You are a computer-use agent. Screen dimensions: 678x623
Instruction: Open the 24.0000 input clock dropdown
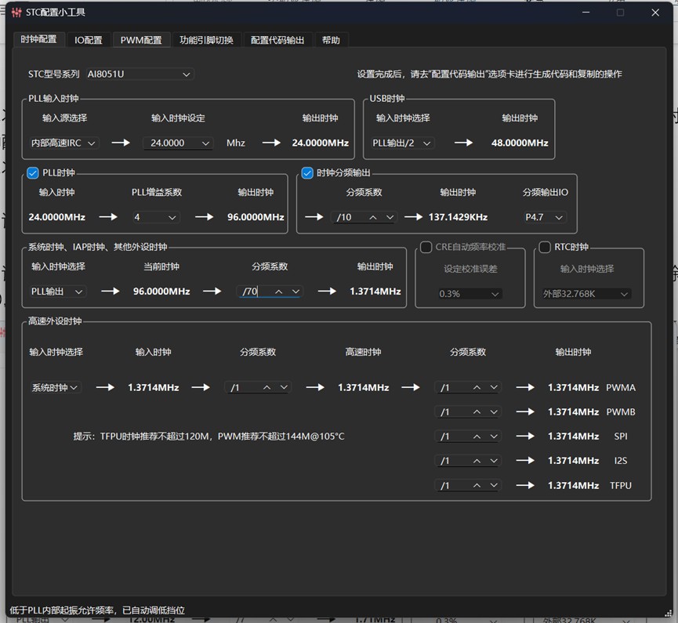(x=178, y=143)
